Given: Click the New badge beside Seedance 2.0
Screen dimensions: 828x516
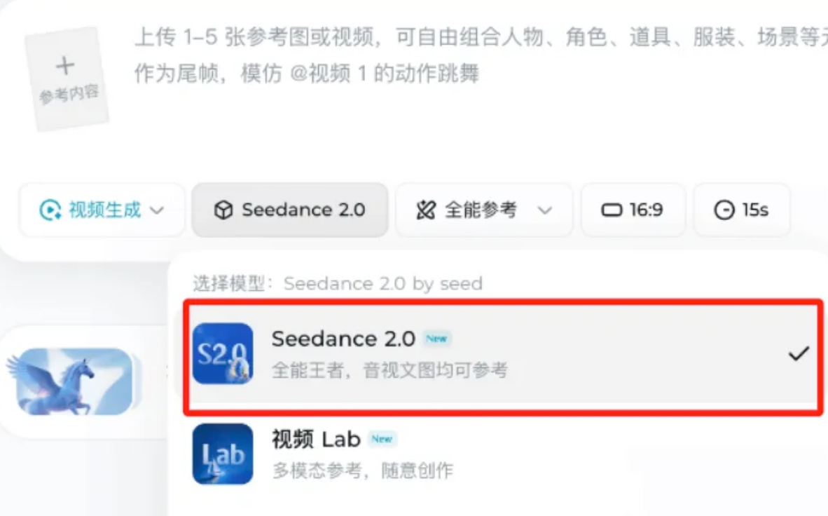Looking at the screenshot, I should click(436, 339).
